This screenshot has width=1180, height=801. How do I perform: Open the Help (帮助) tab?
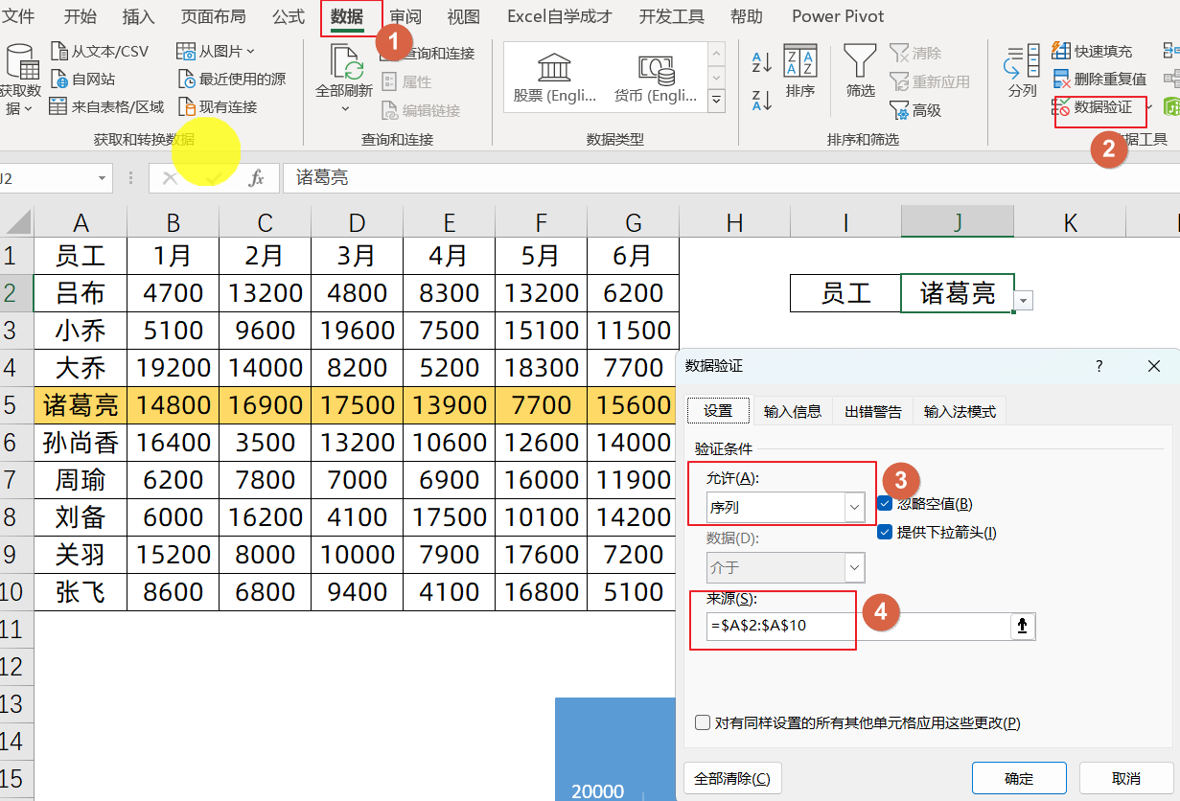click(747, 16)
